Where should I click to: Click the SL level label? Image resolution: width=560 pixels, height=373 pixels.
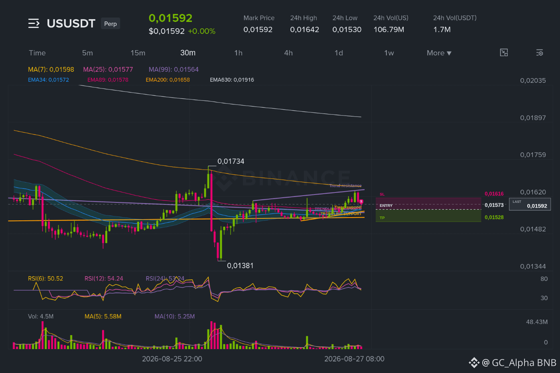[382, 194]
